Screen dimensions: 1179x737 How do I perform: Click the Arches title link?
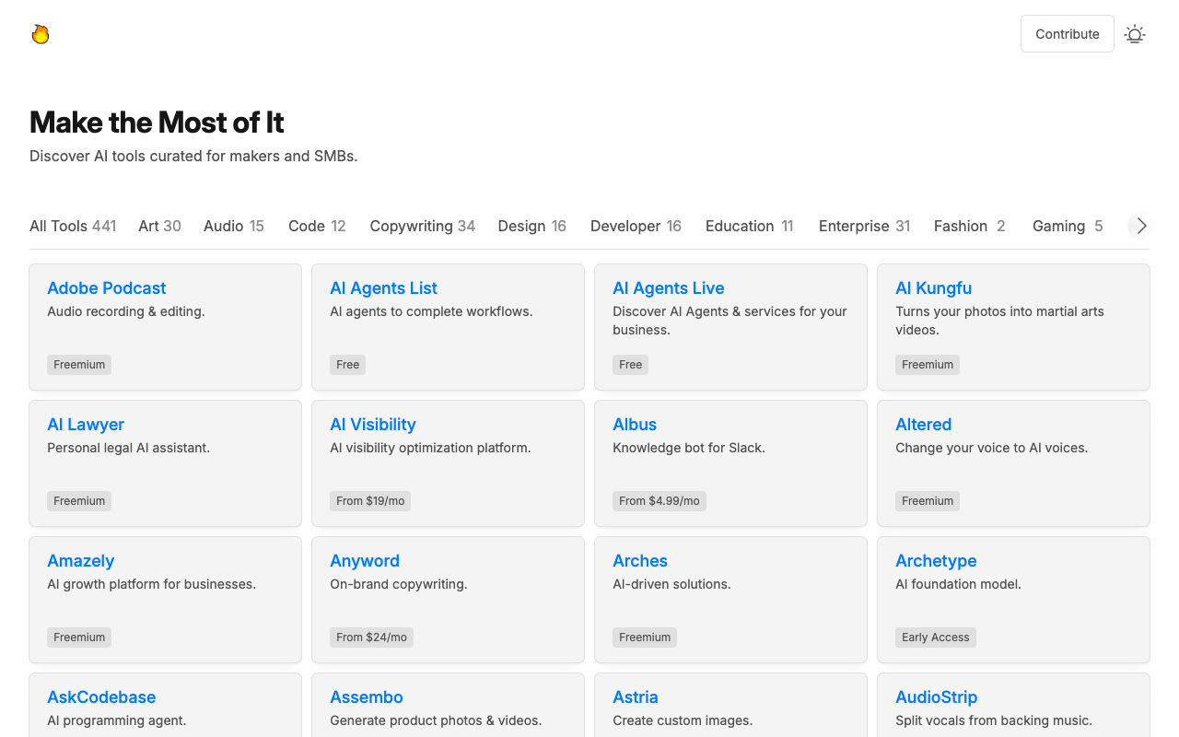point(640,561)
